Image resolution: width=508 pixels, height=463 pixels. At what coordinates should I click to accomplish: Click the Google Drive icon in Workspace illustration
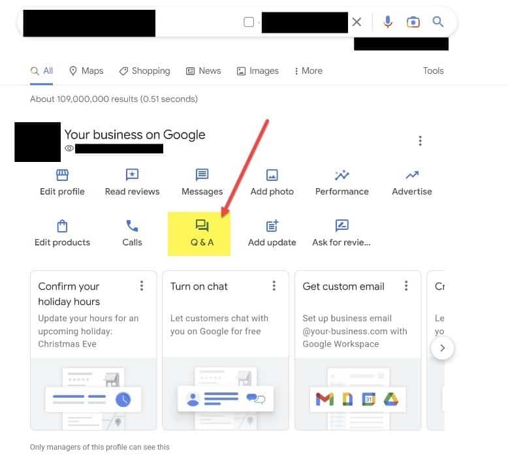point(390,400)
